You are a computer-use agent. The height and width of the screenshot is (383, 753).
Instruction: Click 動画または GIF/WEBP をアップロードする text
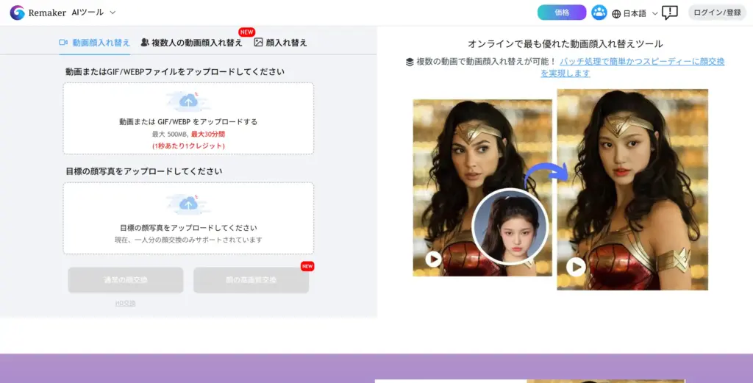pos(188,122)
